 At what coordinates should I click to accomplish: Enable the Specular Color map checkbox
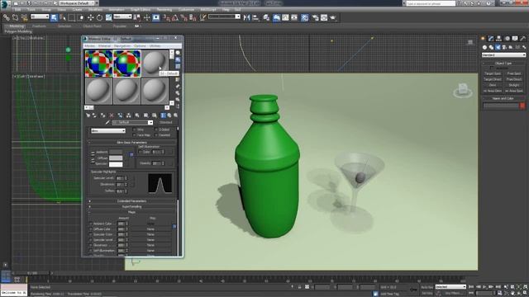90,234
